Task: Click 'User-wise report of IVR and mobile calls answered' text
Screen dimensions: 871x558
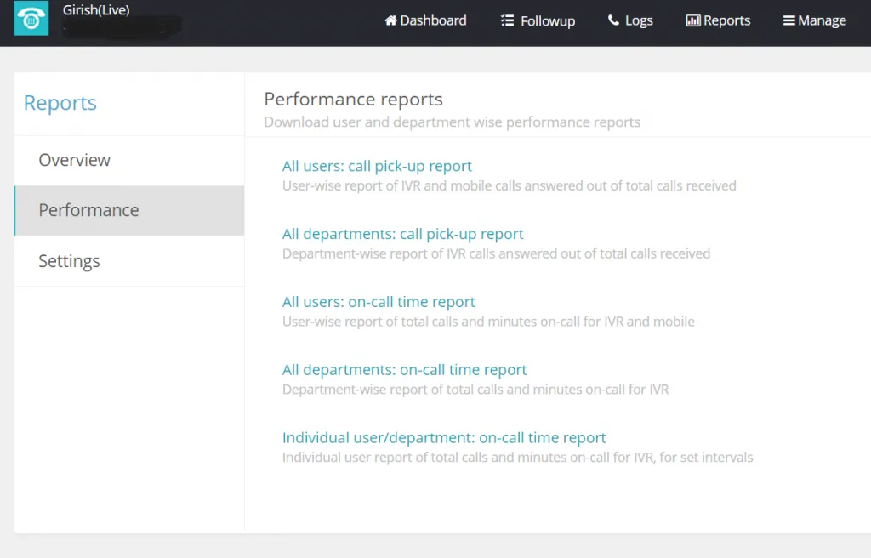Action: [x=509, y=185]
